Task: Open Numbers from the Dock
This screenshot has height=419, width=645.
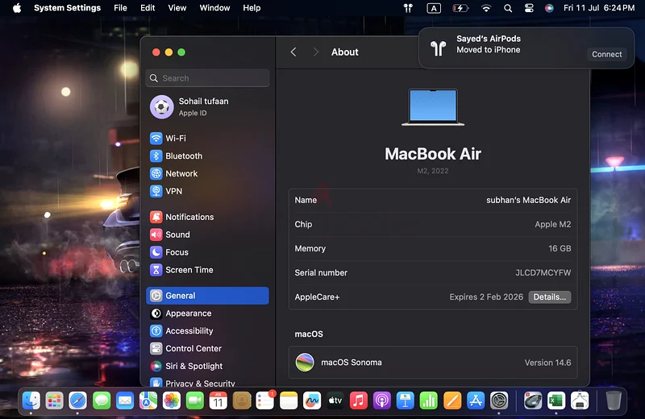Action: [429, 400]
